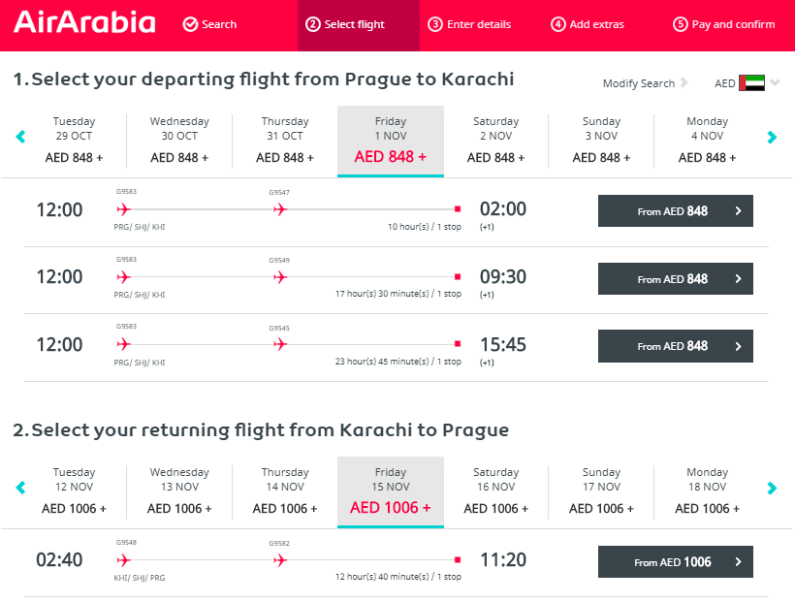Click the AirArabia logo
The width and height of the screenshot is (795, 602).
pyautogui.click(x=84, y=23)
